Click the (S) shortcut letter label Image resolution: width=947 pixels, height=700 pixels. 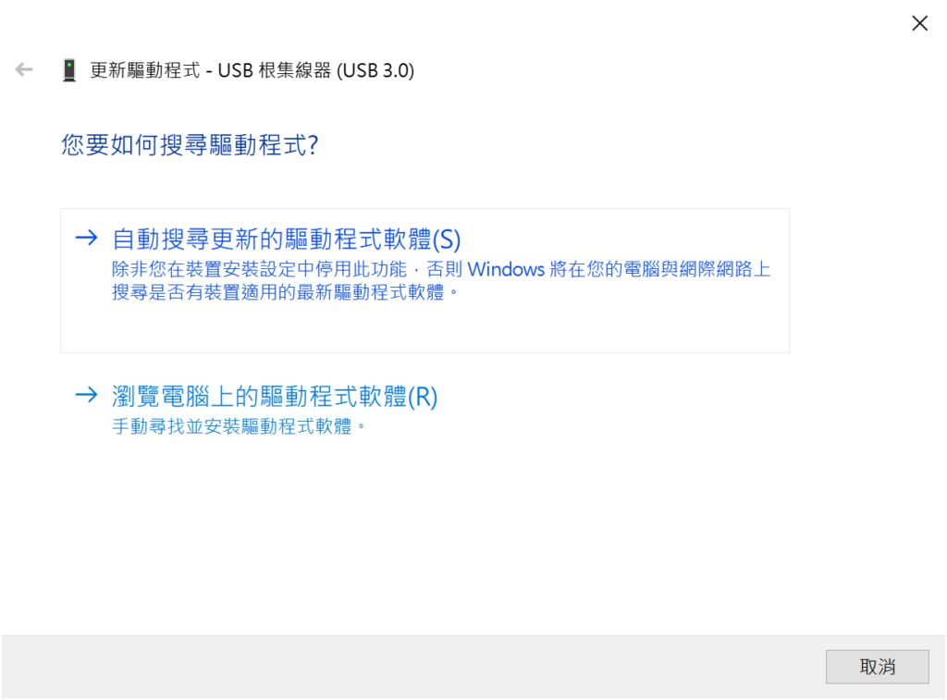(447, 239)
